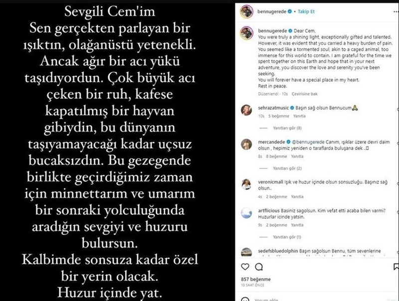The image size is (399, 301).
Task: Reply to veronicmall comment with Yanıtla
Action: [297, 197]
